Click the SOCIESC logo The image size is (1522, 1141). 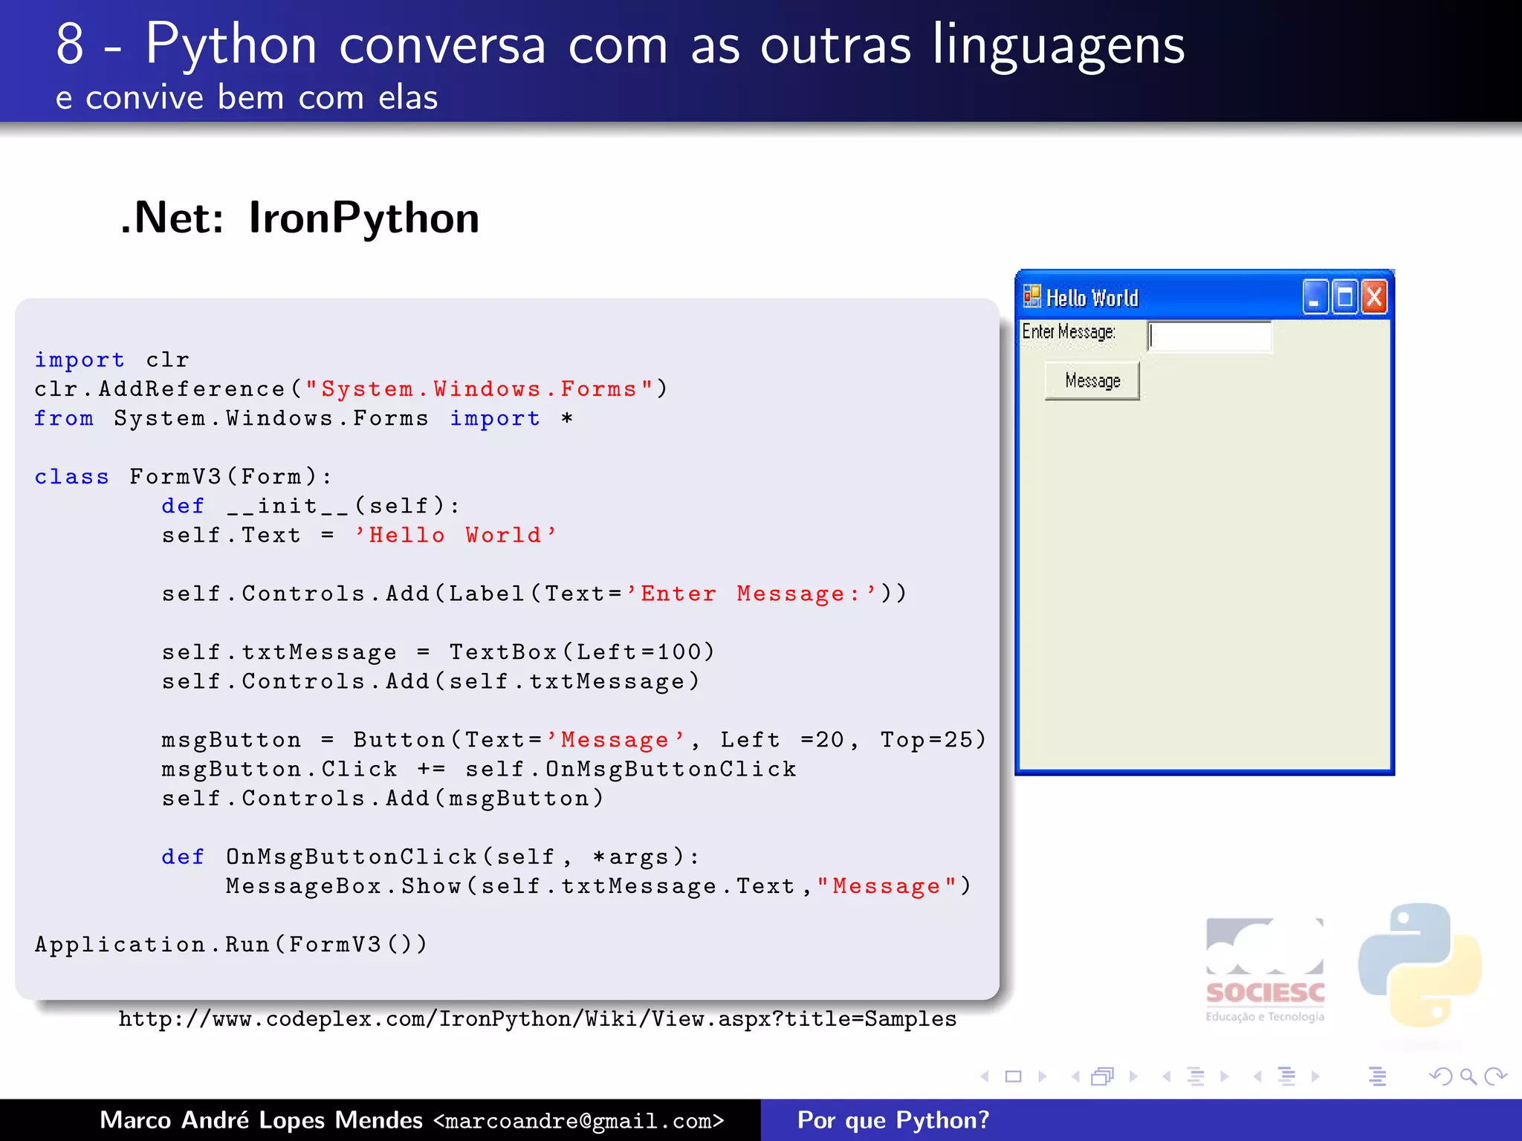(1265, 970)
